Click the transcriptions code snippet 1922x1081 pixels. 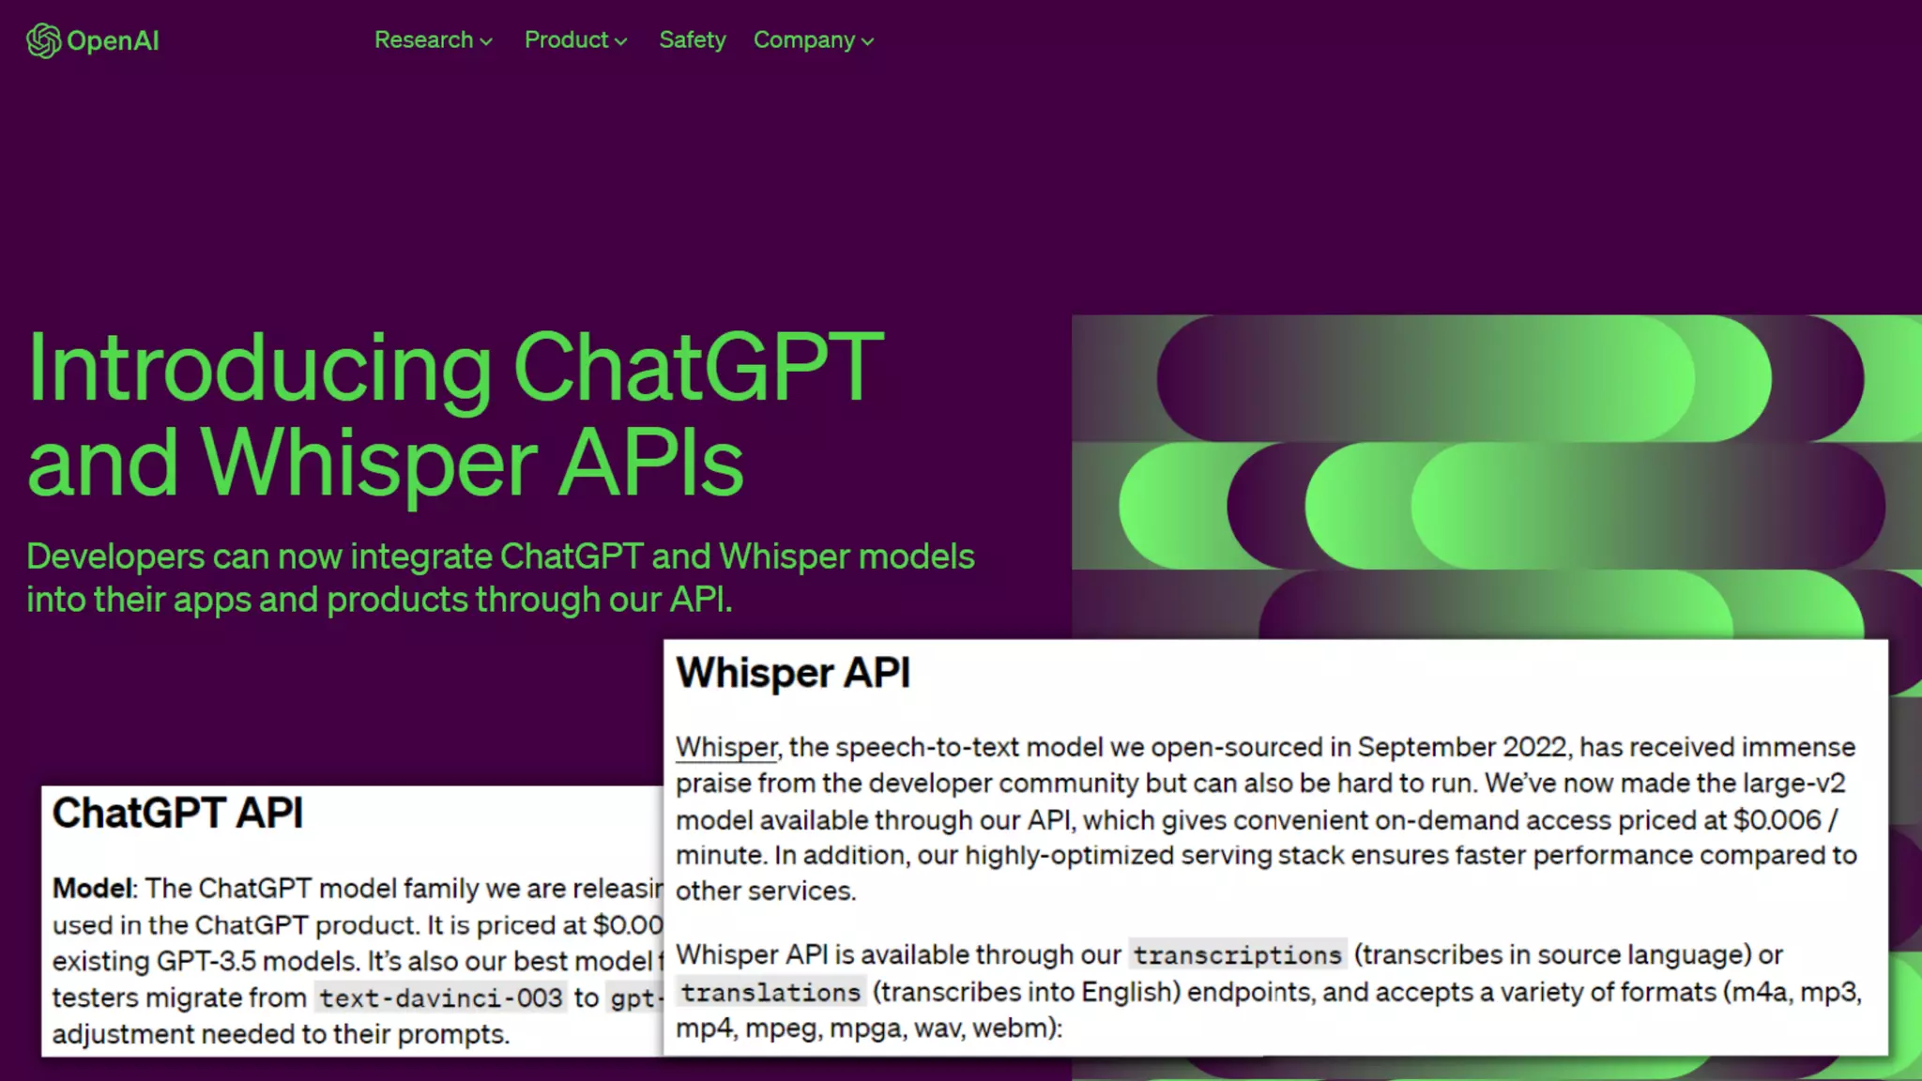1237,955
